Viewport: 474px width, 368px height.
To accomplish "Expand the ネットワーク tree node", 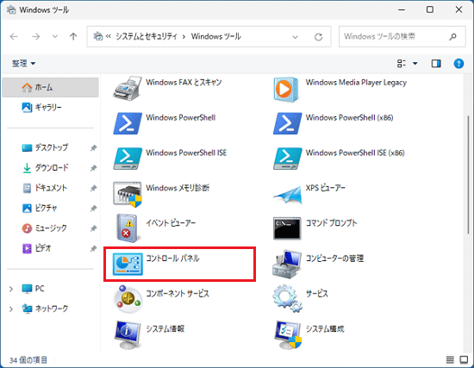I will click(11, 309).
